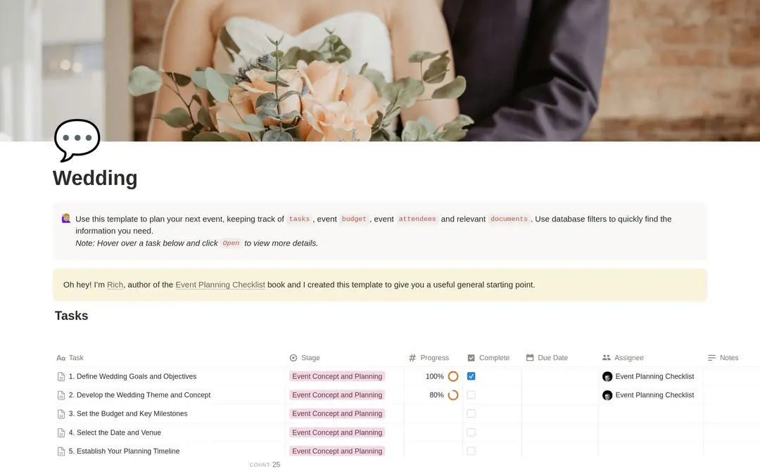760x474 pixels.
Task: Click the inline code word attendees
Action: [417, 219]
